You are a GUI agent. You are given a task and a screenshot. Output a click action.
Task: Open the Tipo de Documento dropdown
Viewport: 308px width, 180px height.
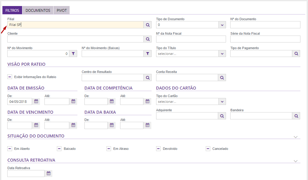point(222,25)
